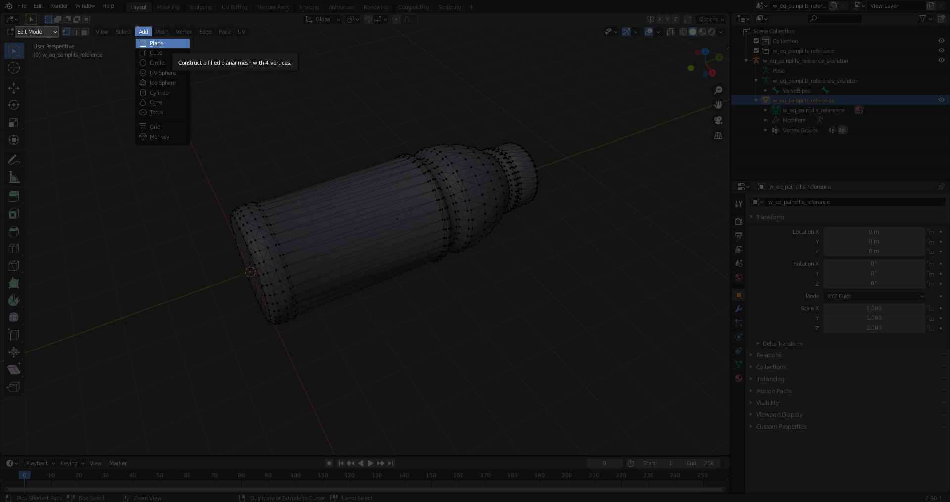Toggle w_eq_painpills_reference collection checkbox
Image resolution: width=950 pixels, height=502 pixels.
[756, 51]
